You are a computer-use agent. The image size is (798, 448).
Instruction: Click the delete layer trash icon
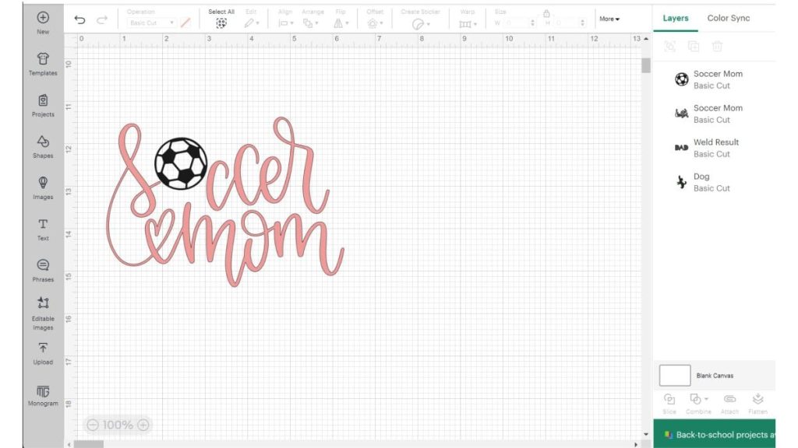(x=717, y=47)
